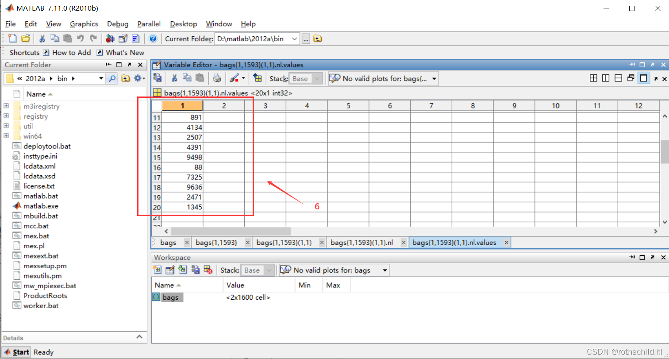669x359 pixels.
Task: Cut selection using main MATLAB toolbar scissors
Action: (x=42, y=39)
